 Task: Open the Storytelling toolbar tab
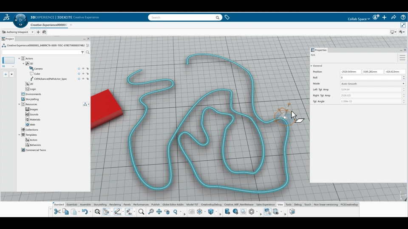[x=100, y=204]
